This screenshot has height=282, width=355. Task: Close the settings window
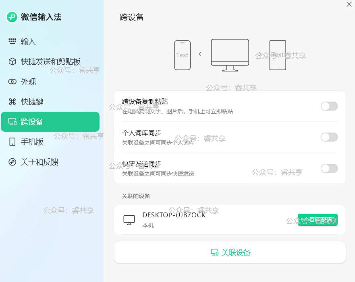(349, 4)
